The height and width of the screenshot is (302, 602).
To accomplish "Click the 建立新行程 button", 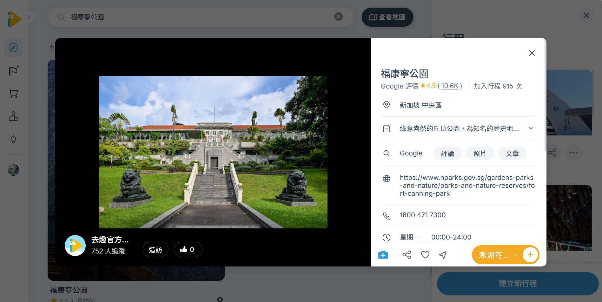I will pos(518,284).
